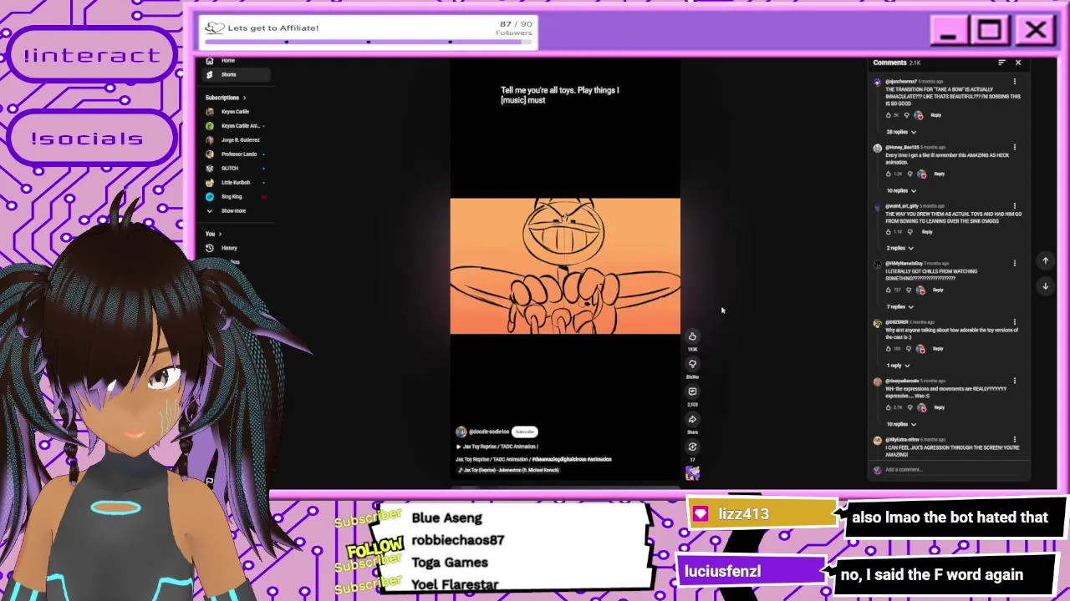The width and height of the screenshot is (1070, 601).
Task: Like the @riseupakemats comment
Action: point(889,407)
